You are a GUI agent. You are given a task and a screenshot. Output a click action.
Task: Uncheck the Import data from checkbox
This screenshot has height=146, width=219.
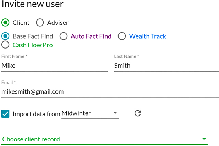pyautogui.click(x=5, y=114)
